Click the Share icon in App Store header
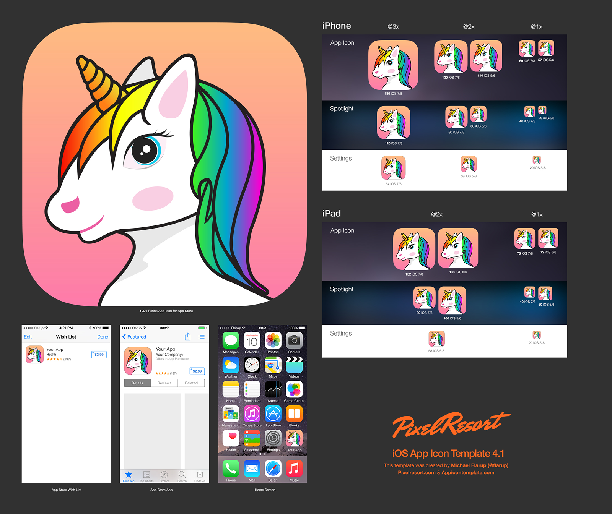The image size is (612, 514). (x=187, y=337)
